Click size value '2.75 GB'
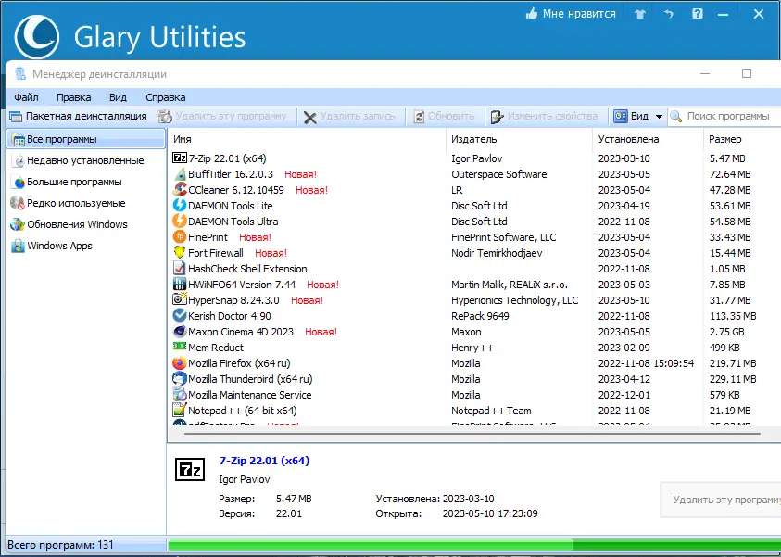Viewport: 781px width, 557px height. 726,332
